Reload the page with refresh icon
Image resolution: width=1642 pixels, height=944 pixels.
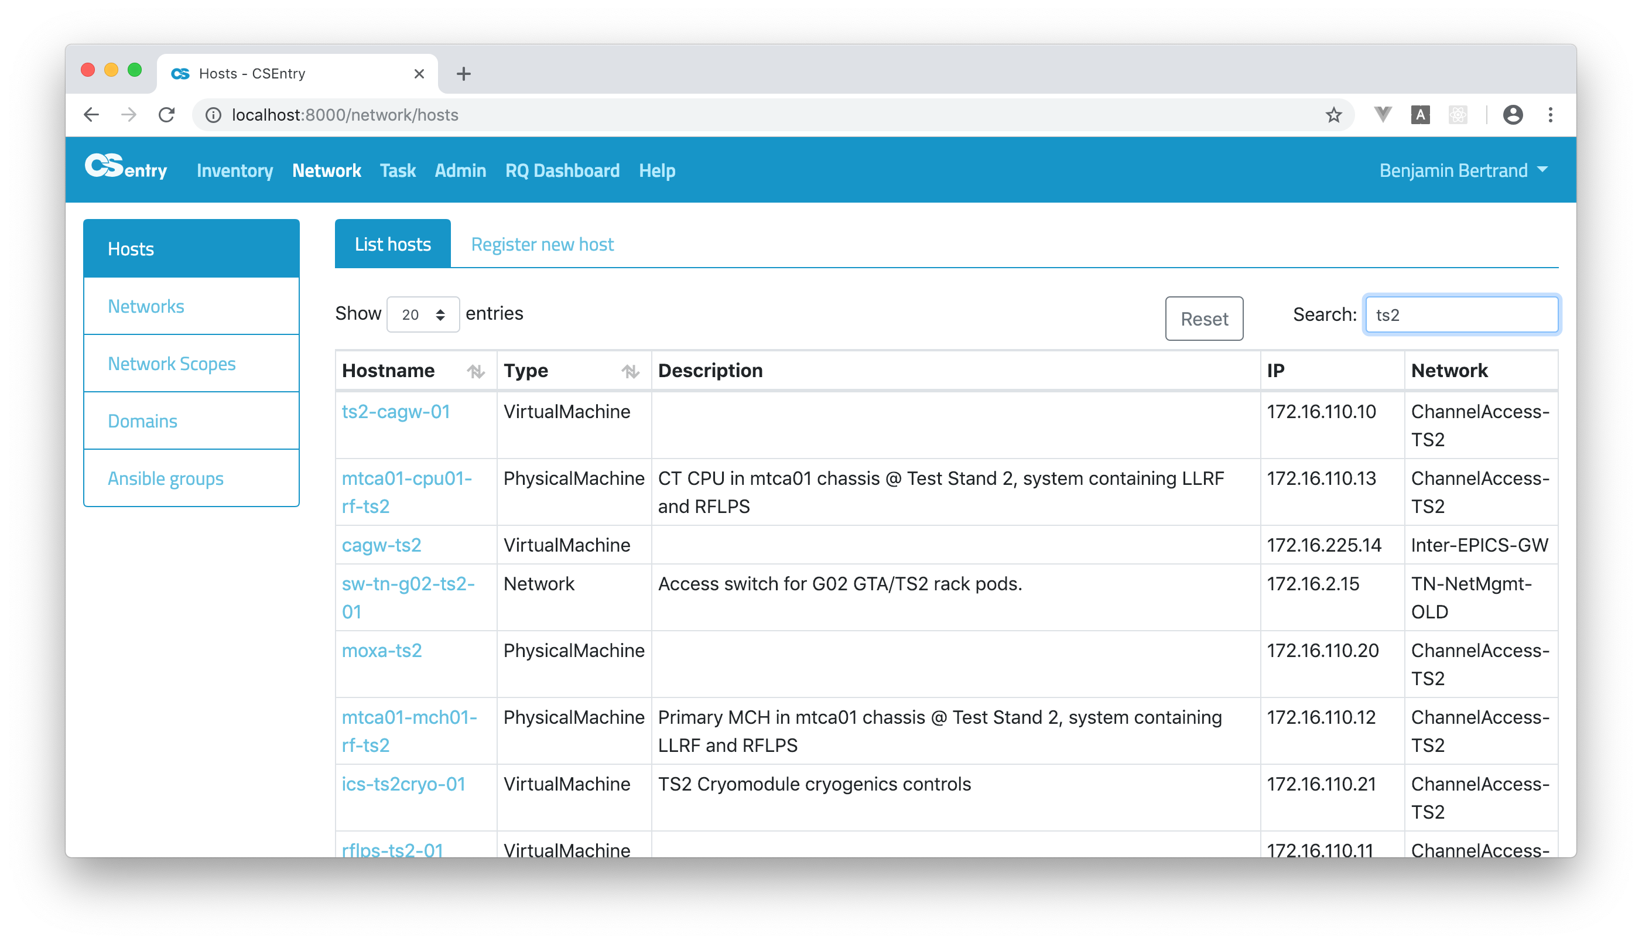click(166, 115)
